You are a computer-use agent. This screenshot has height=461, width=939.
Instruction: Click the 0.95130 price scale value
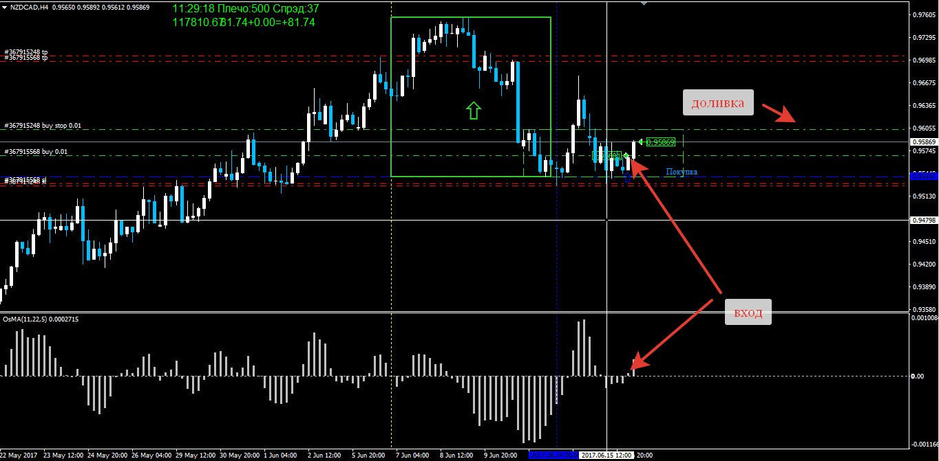(923, 196)
